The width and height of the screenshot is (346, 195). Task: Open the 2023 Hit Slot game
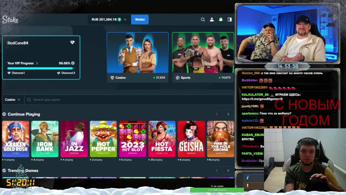133,139
